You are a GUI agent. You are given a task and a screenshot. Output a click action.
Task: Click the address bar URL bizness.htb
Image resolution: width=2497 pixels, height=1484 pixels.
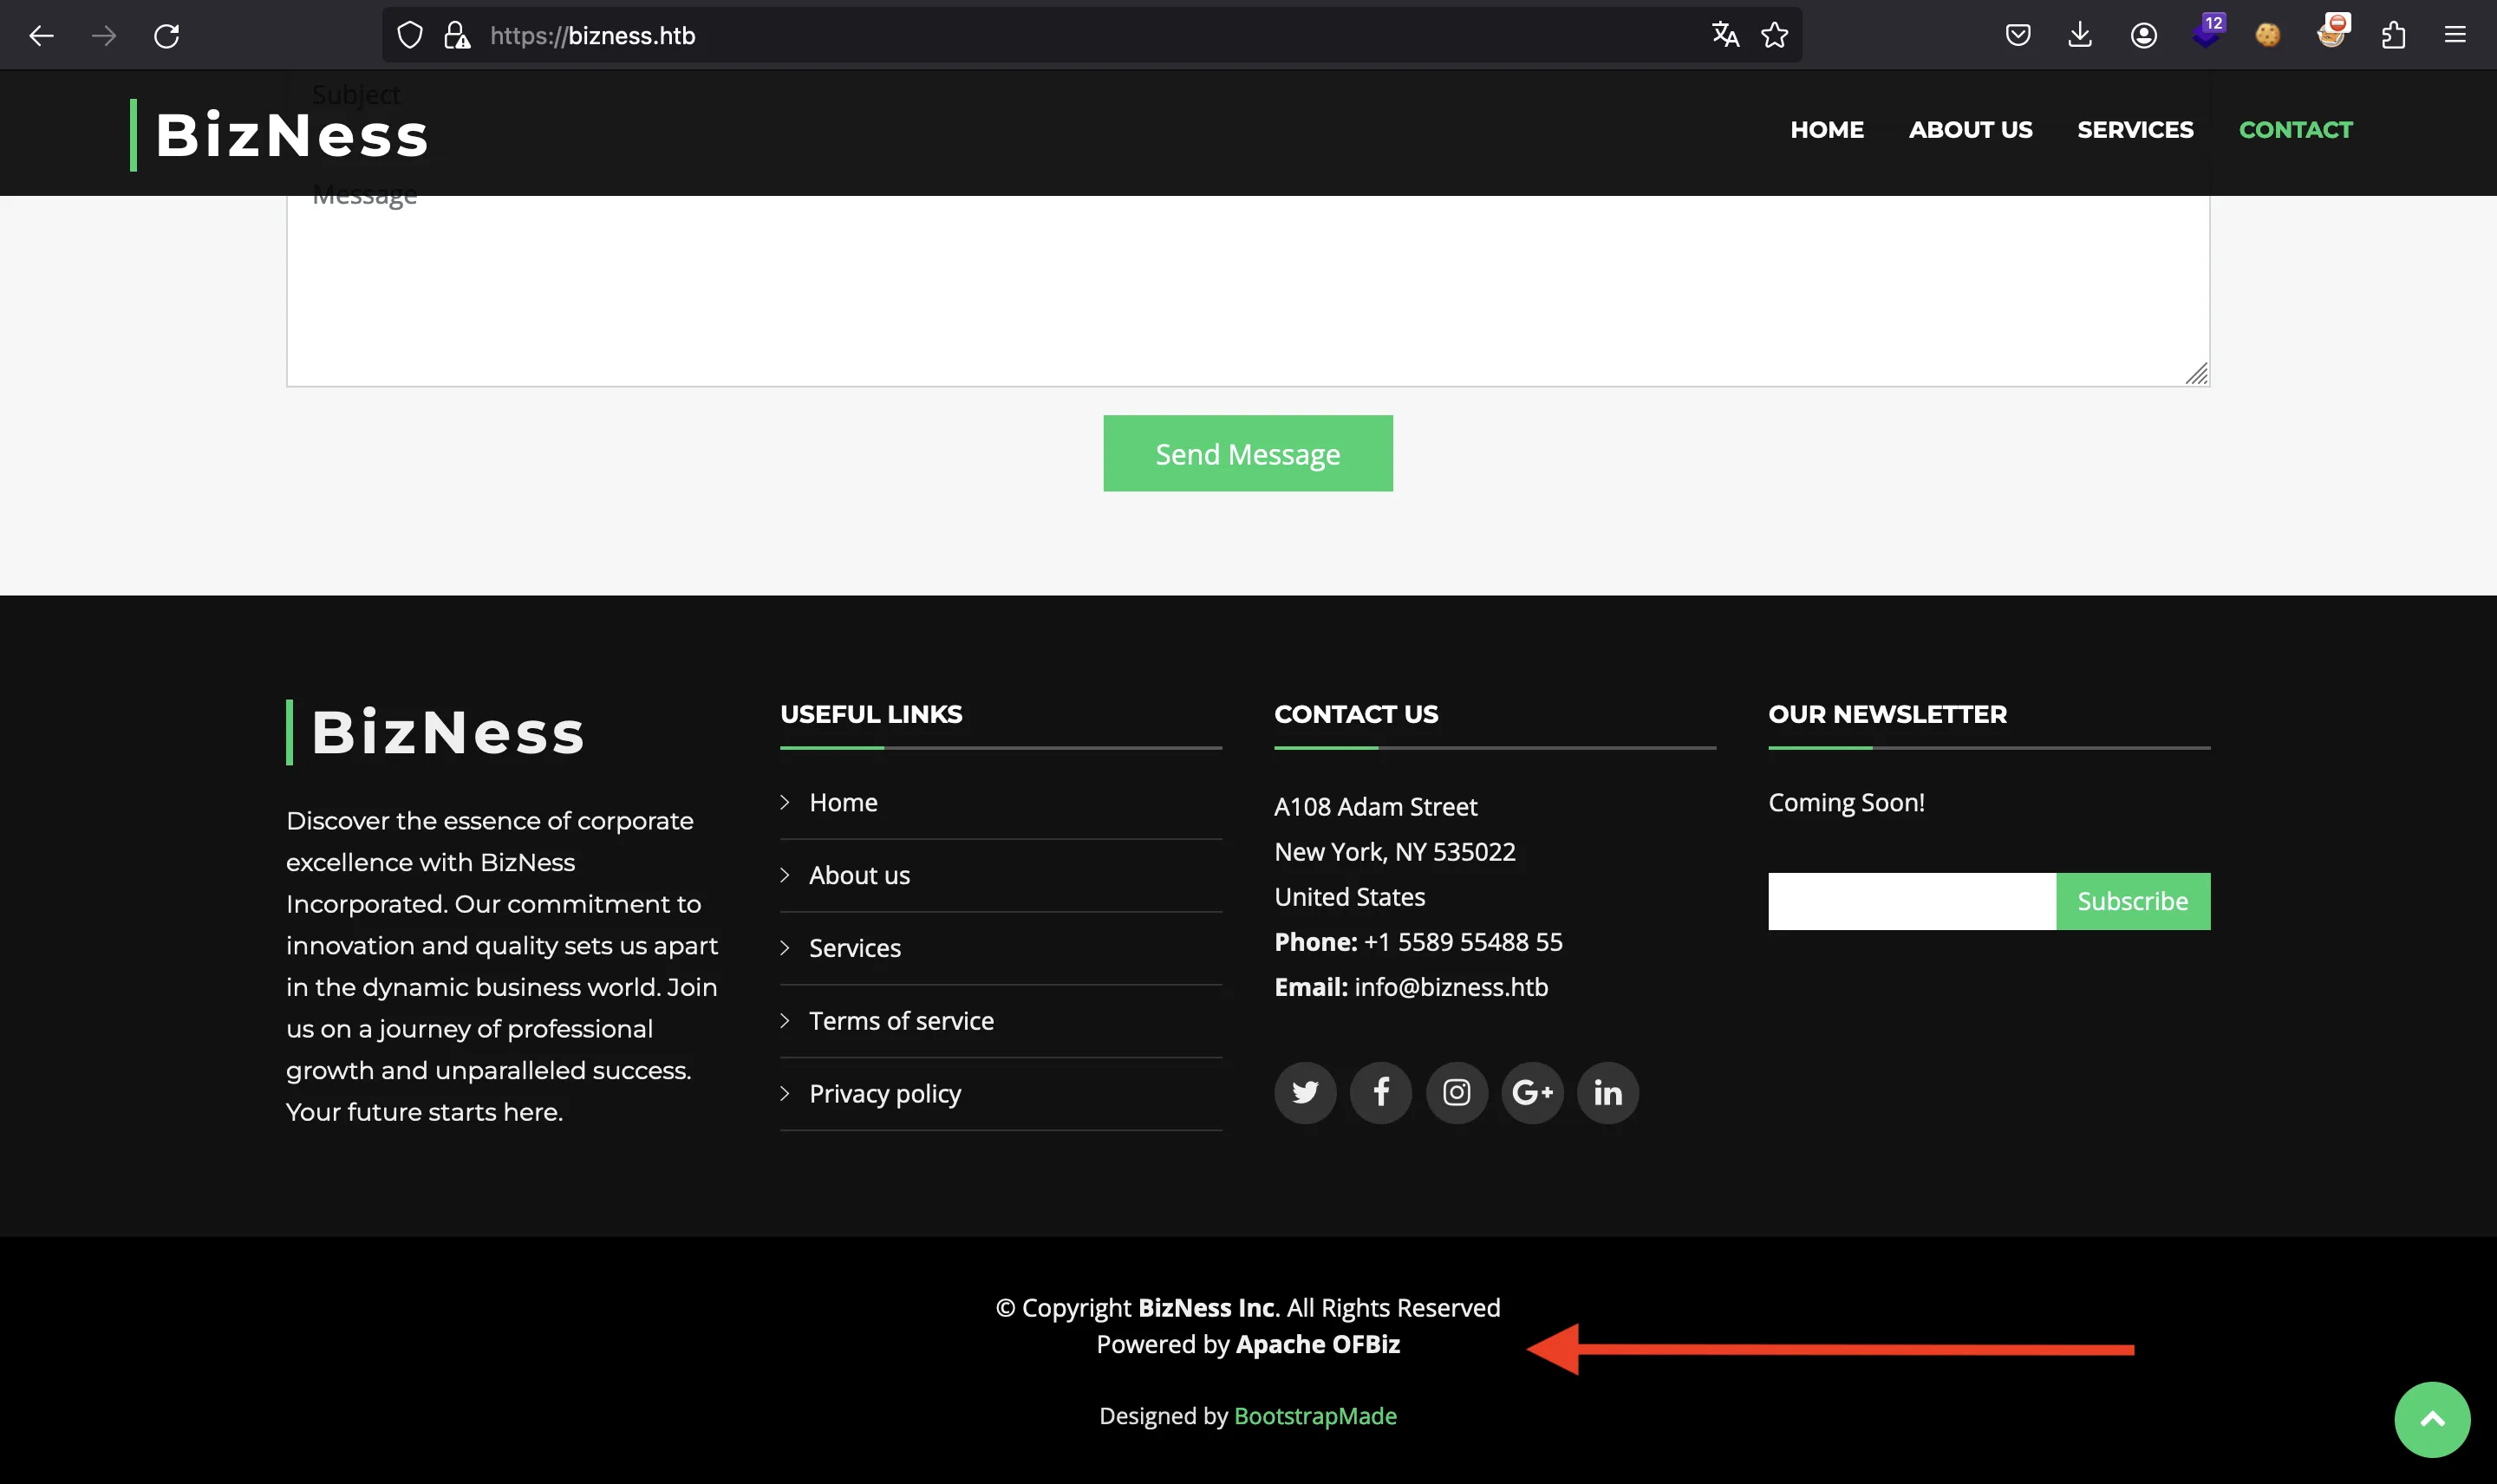coord(593,36)
